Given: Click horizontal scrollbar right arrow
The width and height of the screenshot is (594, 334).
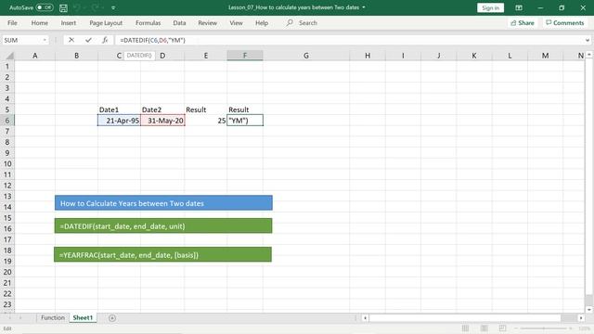Looking at the screenshot, I should 581,318.
